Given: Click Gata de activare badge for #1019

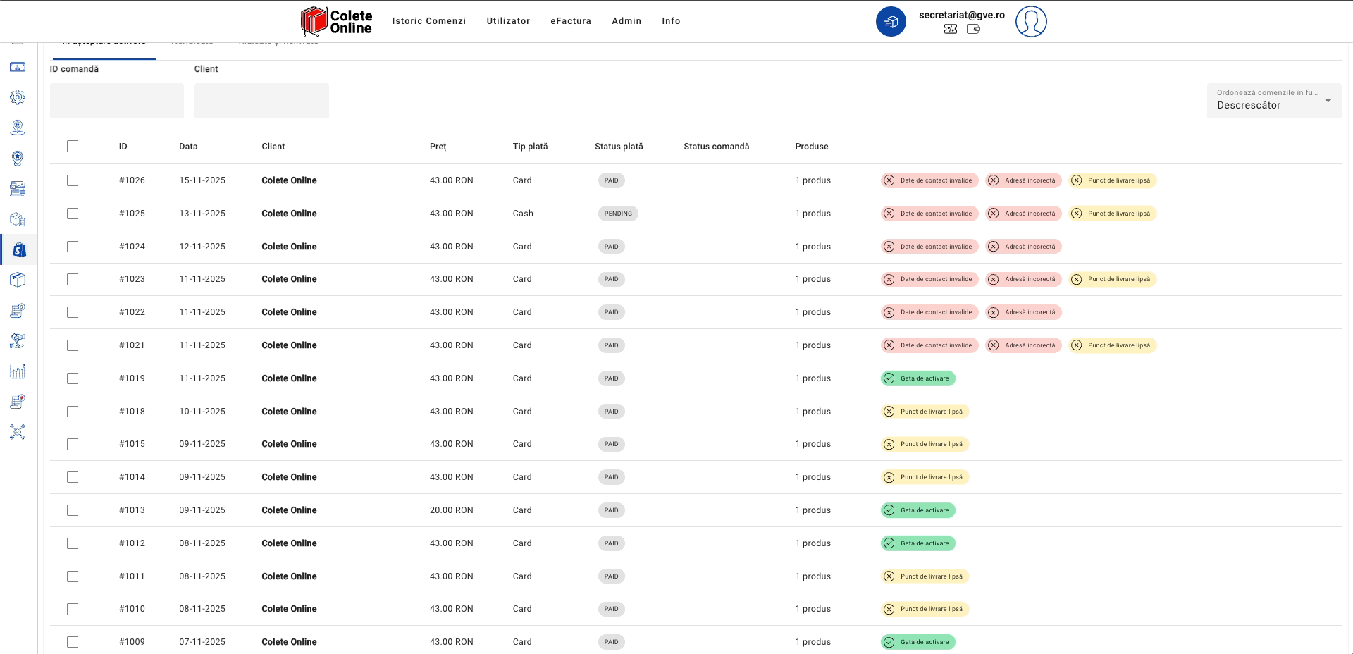Looking at the screenshot, I should tap(918, 378).
